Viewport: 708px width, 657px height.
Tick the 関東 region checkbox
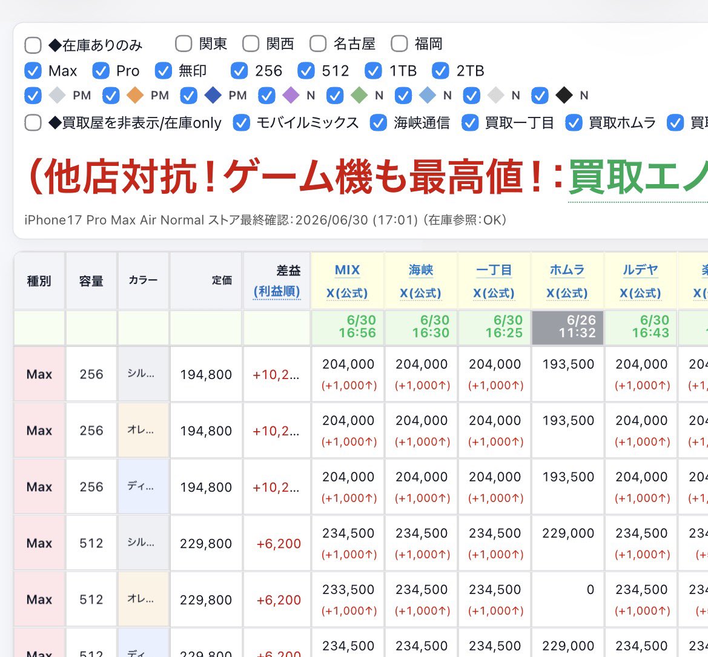[x=184, y=44]
